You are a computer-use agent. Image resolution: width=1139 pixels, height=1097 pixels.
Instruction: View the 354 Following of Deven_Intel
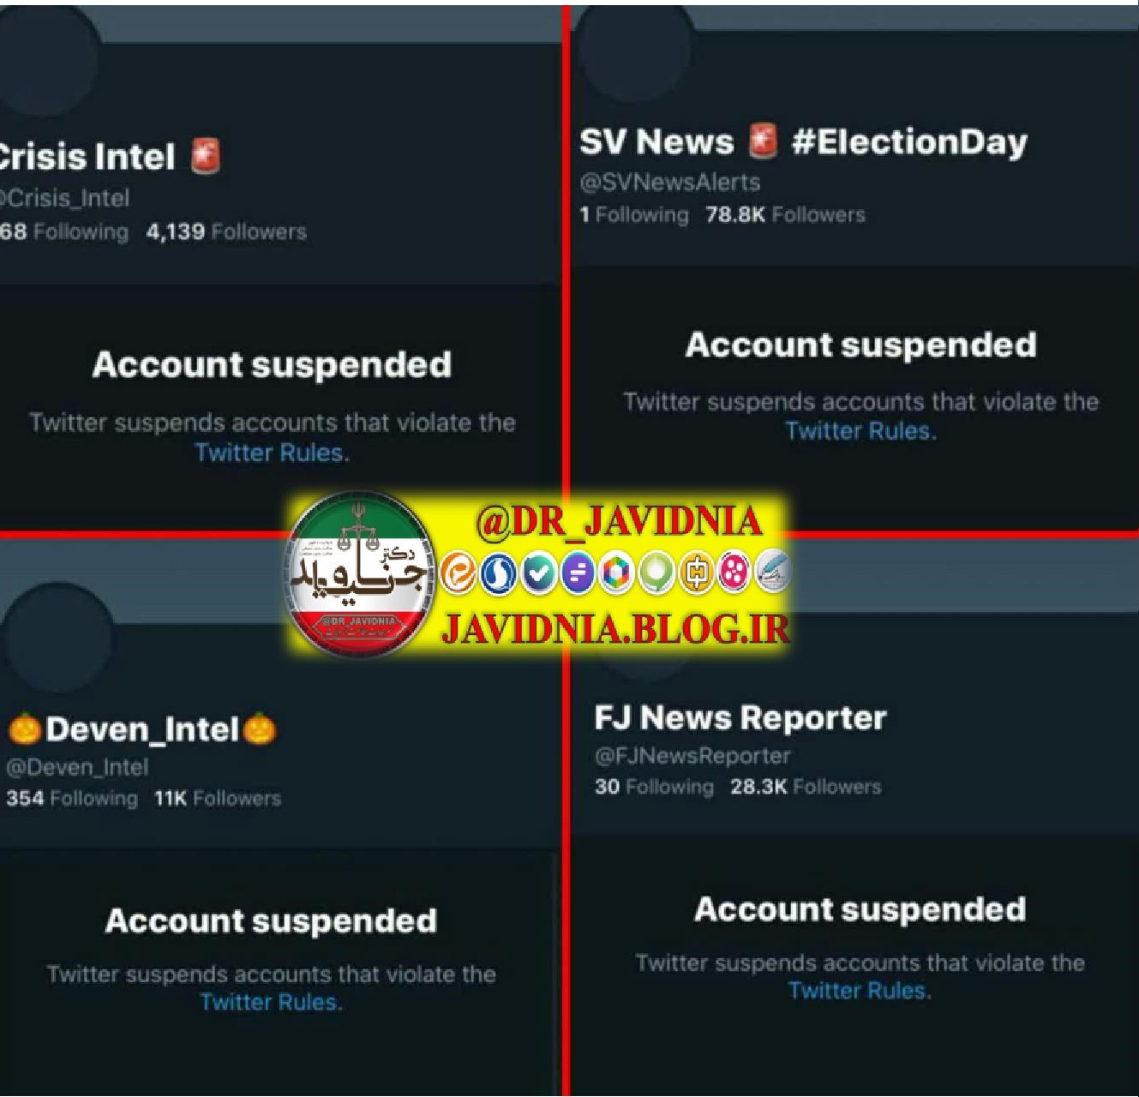tap(72, 798)
